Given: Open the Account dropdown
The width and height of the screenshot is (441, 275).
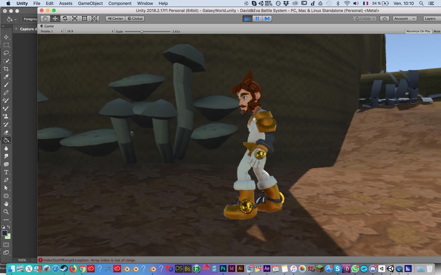Looking at the screenshot, I should 405,19.
